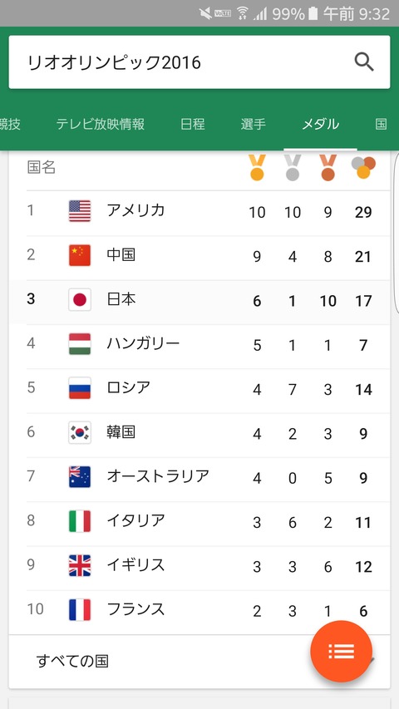Select the total medals column icon

click(363, 167)
